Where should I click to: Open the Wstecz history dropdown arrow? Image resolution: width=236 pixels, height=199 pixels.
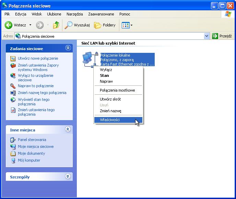31,25
